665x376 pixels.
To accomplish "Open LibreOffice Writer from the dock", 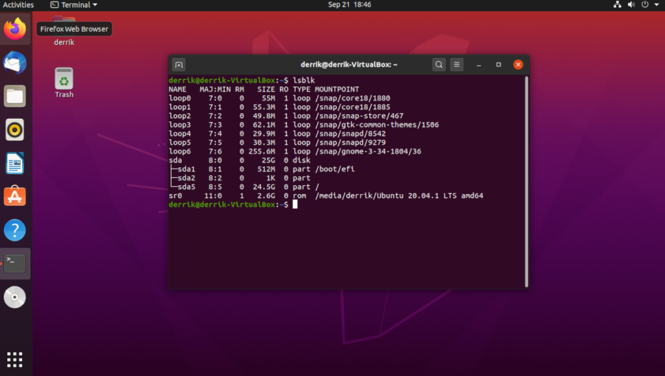I will pos(14,163).
